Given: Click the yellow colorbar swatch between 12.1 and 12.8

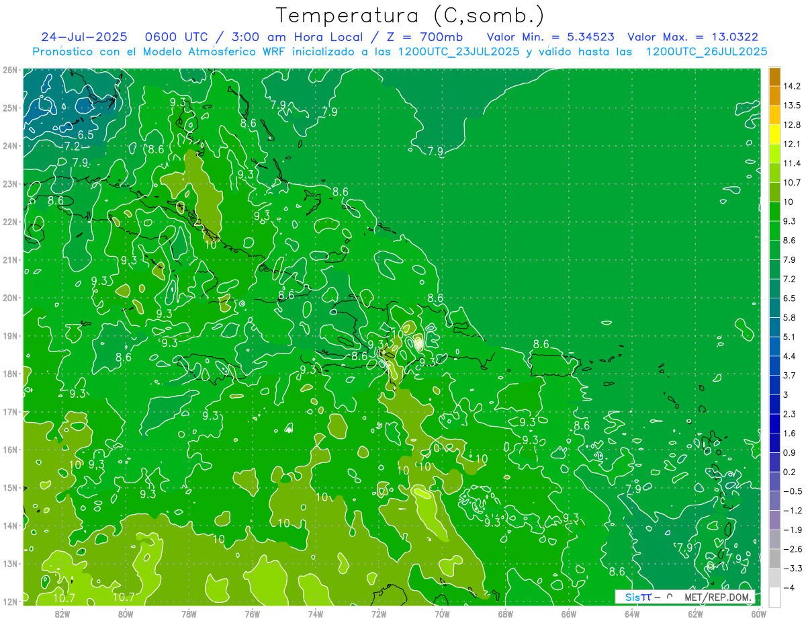Looking at the screenshot, I should point(774,134).
